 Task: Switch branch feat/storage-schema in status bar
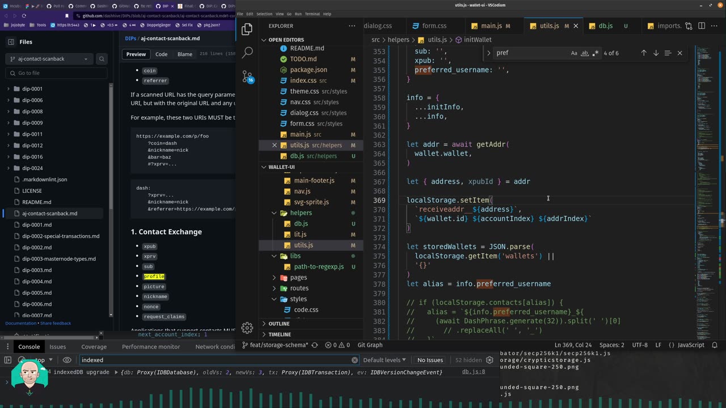[276, 345]
